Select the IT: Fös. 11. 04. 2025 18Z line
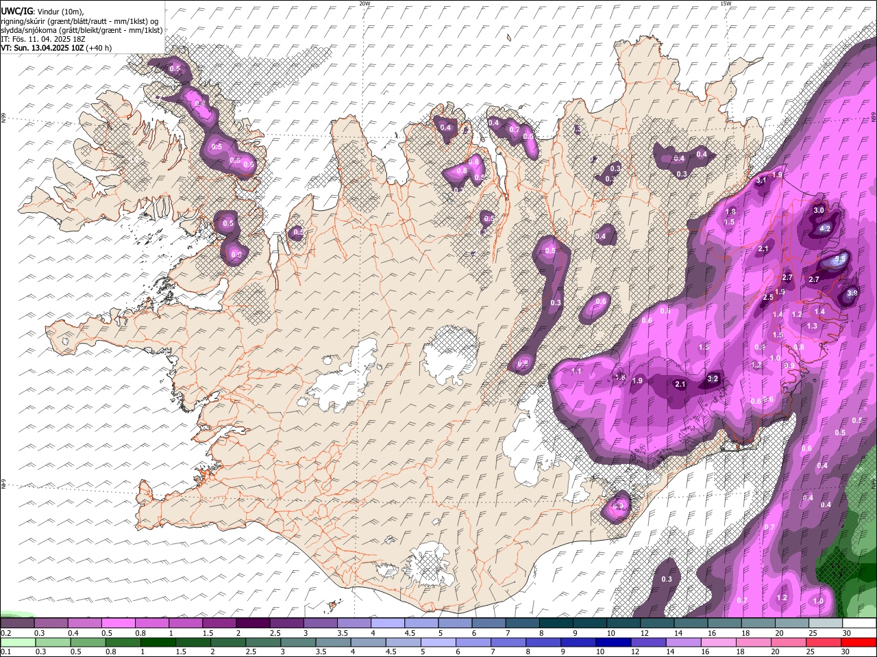The height and width of the screenshot is (657, 877). pos(42,39)
